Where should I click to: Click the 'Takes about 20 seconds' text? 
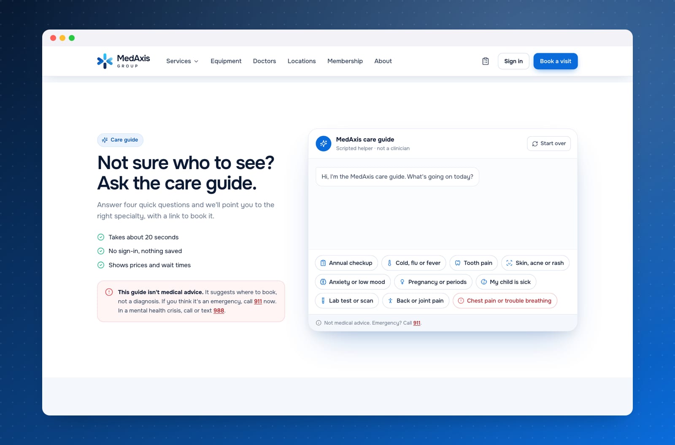[x=143, y=237]
